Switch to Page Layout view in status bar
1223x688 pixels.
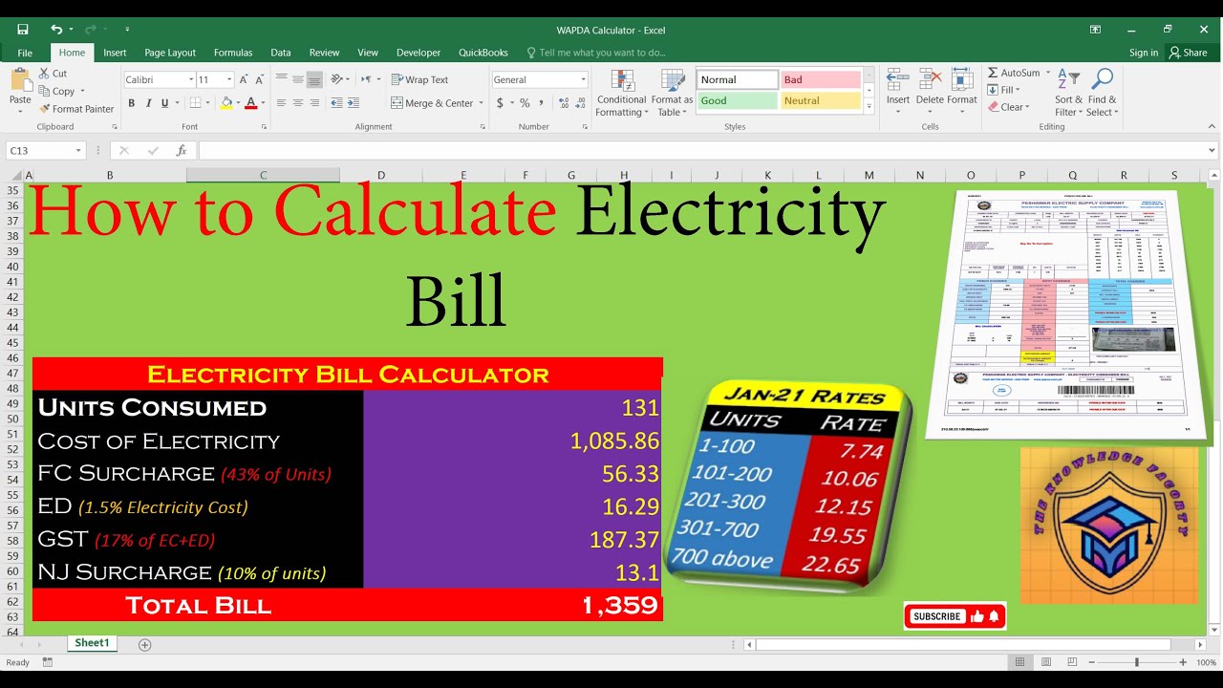pyautogui.click(x=1047, y=662)
